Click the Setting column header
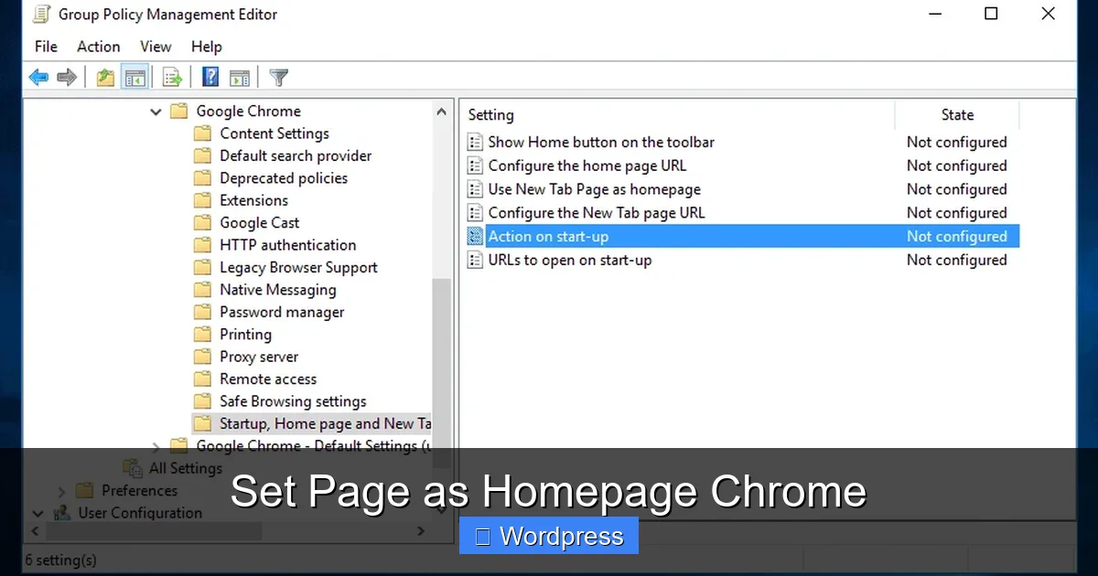1098x576 pixels. pyautogui.click(x=490, y=114)
